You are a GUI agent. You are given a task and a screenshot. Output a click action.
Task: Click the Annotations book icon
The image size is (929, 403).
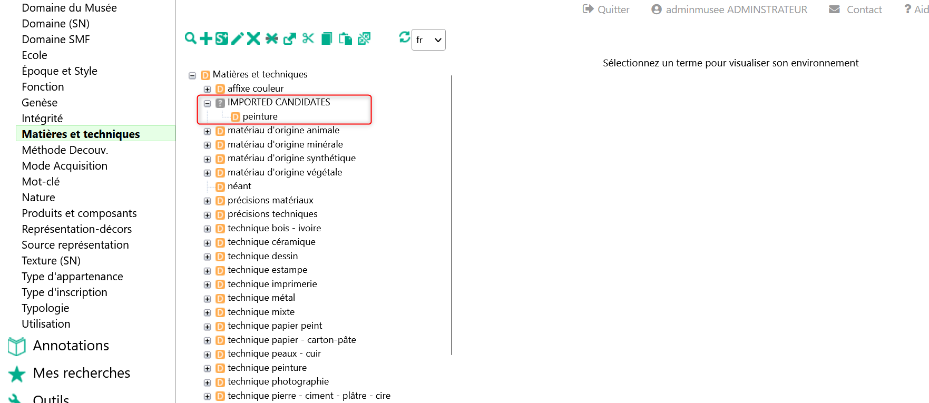[17, 346]
